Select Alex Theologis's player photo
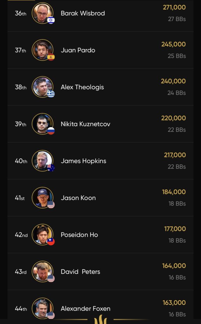201x324 pixels. (42, 87)
